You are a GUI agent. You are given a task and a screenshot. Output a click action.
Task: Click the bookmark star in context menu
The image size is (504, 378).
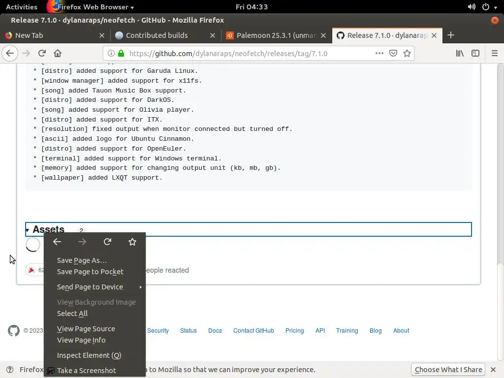pyautogui.click(x=132, y=242)
